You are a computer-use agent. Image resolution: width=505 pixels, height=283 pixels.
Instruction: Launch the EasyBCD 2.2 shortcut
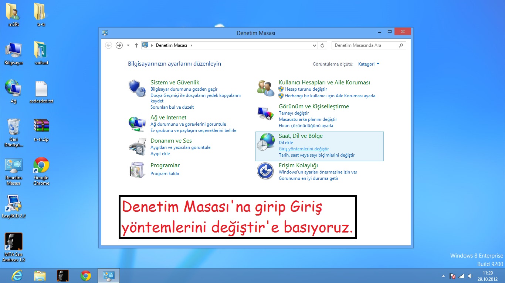pos(14,206)
